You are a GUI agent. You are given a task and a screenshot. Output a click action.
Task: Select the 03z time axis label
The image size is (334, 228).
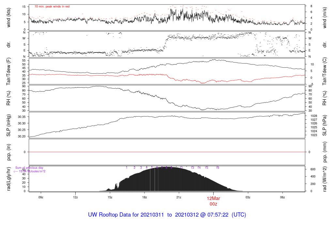click(x=248, y=197)
